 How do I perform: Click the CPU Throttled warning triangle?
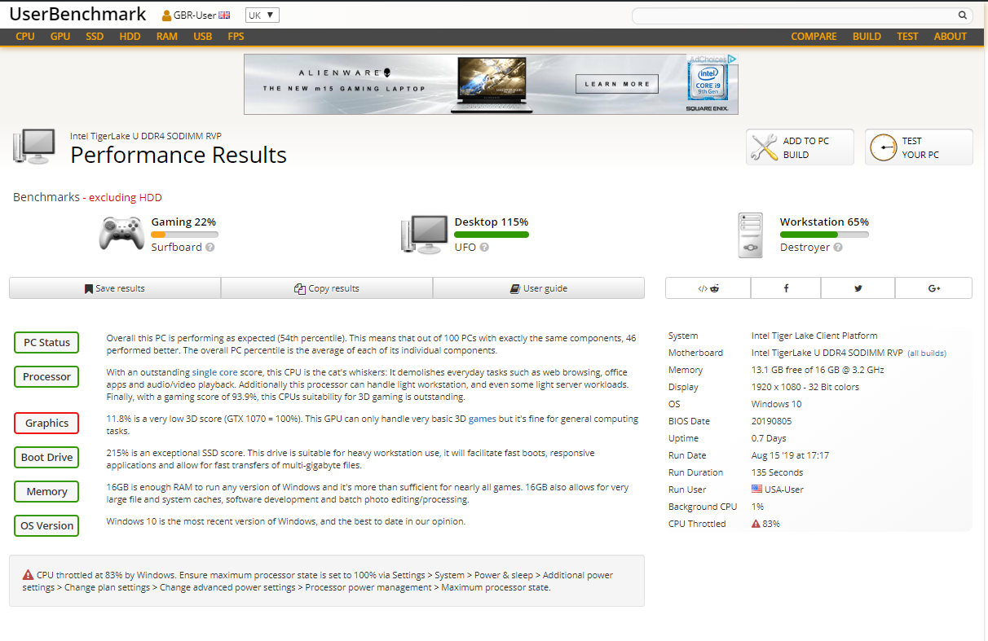756,524
